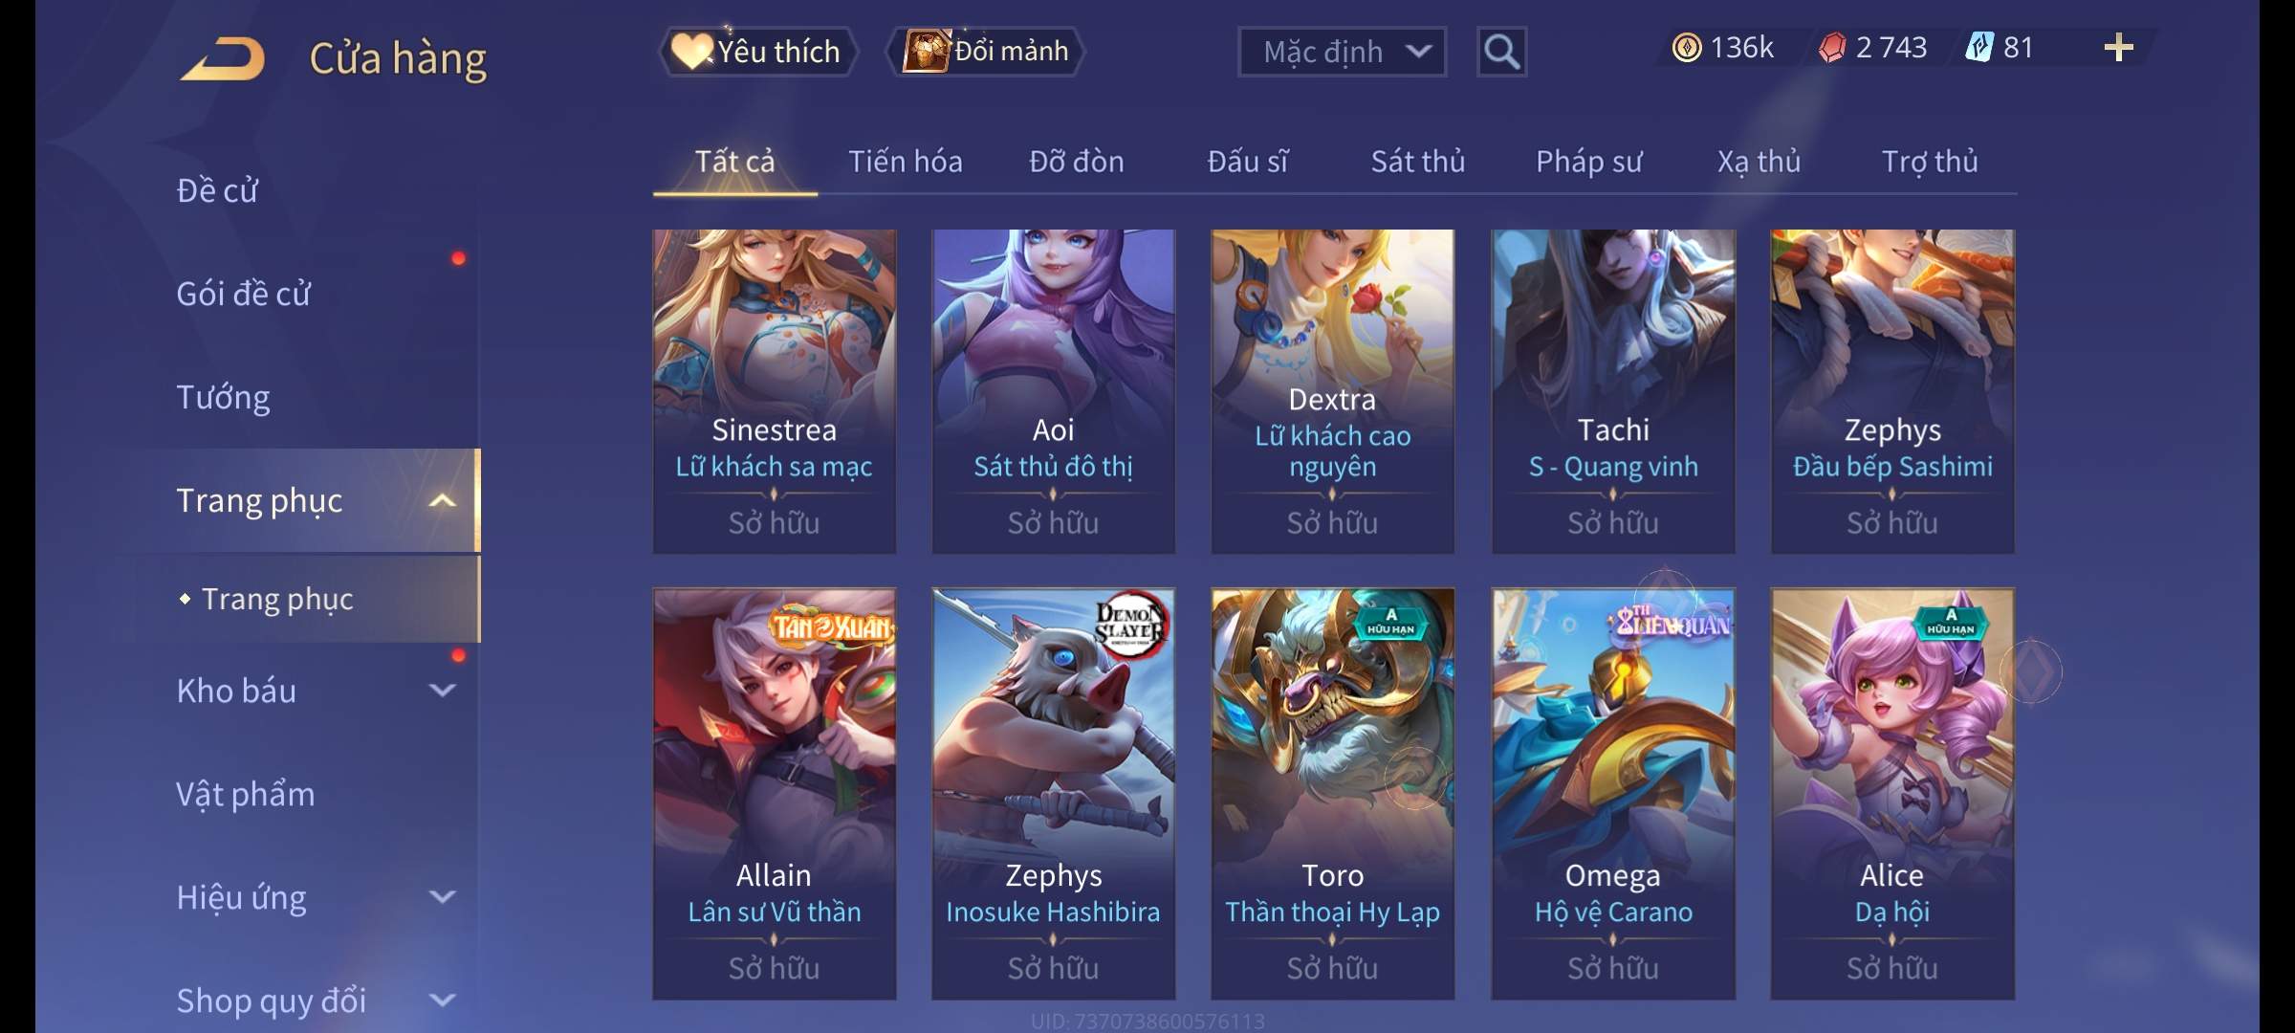Expand the Hiệu ứng sidebar section
The width and height of the screenshot is (2295, 1033).
[442, 897]
